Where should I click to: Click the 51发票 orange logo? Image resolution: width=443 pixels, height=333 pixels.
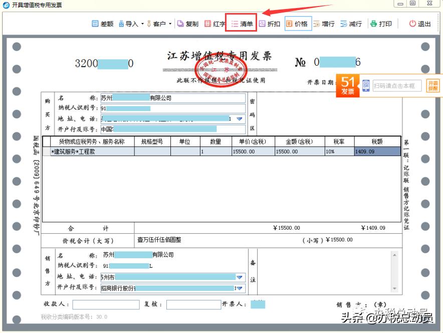347,84
